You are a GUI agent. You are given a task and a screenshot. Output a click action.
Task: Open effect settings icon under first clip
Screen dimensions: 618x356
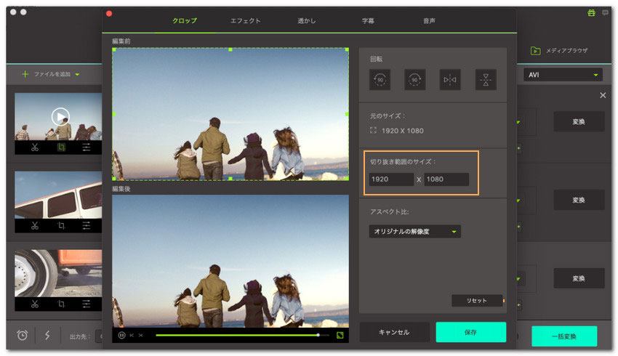[x=87, y=147]
